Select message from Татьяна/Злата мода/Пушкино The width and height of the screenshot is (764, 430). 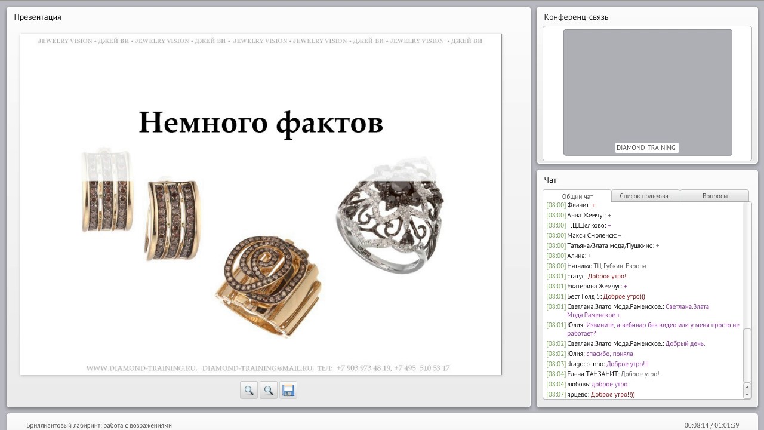(x=603, y=245)
